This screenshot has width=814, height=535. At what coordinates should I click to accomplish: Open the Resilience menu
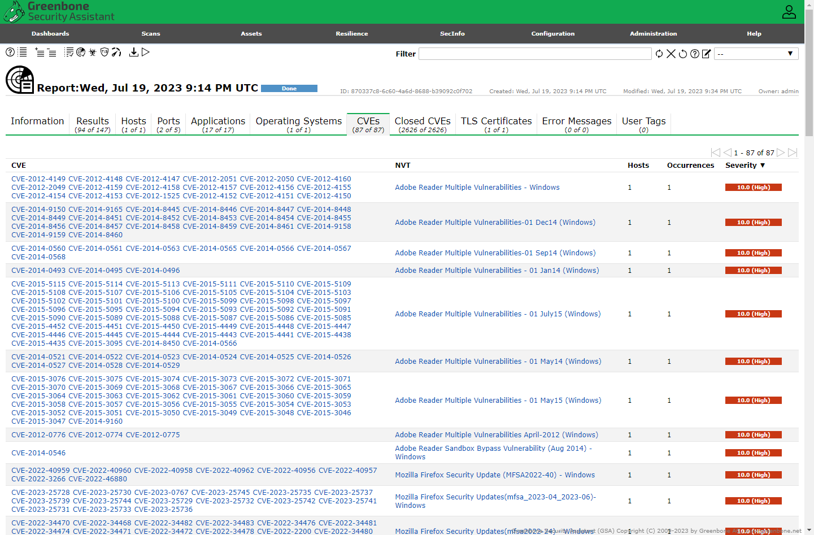pyautogui.click(x=352, y=34)
